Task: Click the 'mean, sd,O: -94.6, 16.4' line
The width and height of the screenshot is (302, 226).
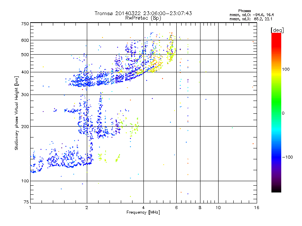Action: coord(251,15)
